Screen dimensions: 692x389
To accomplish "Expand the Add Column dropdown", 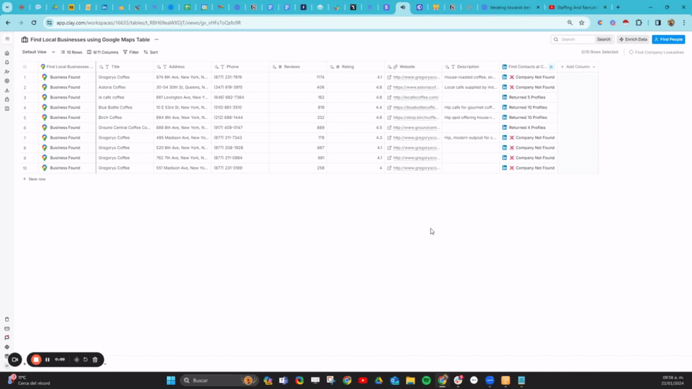I will (578, 67).
